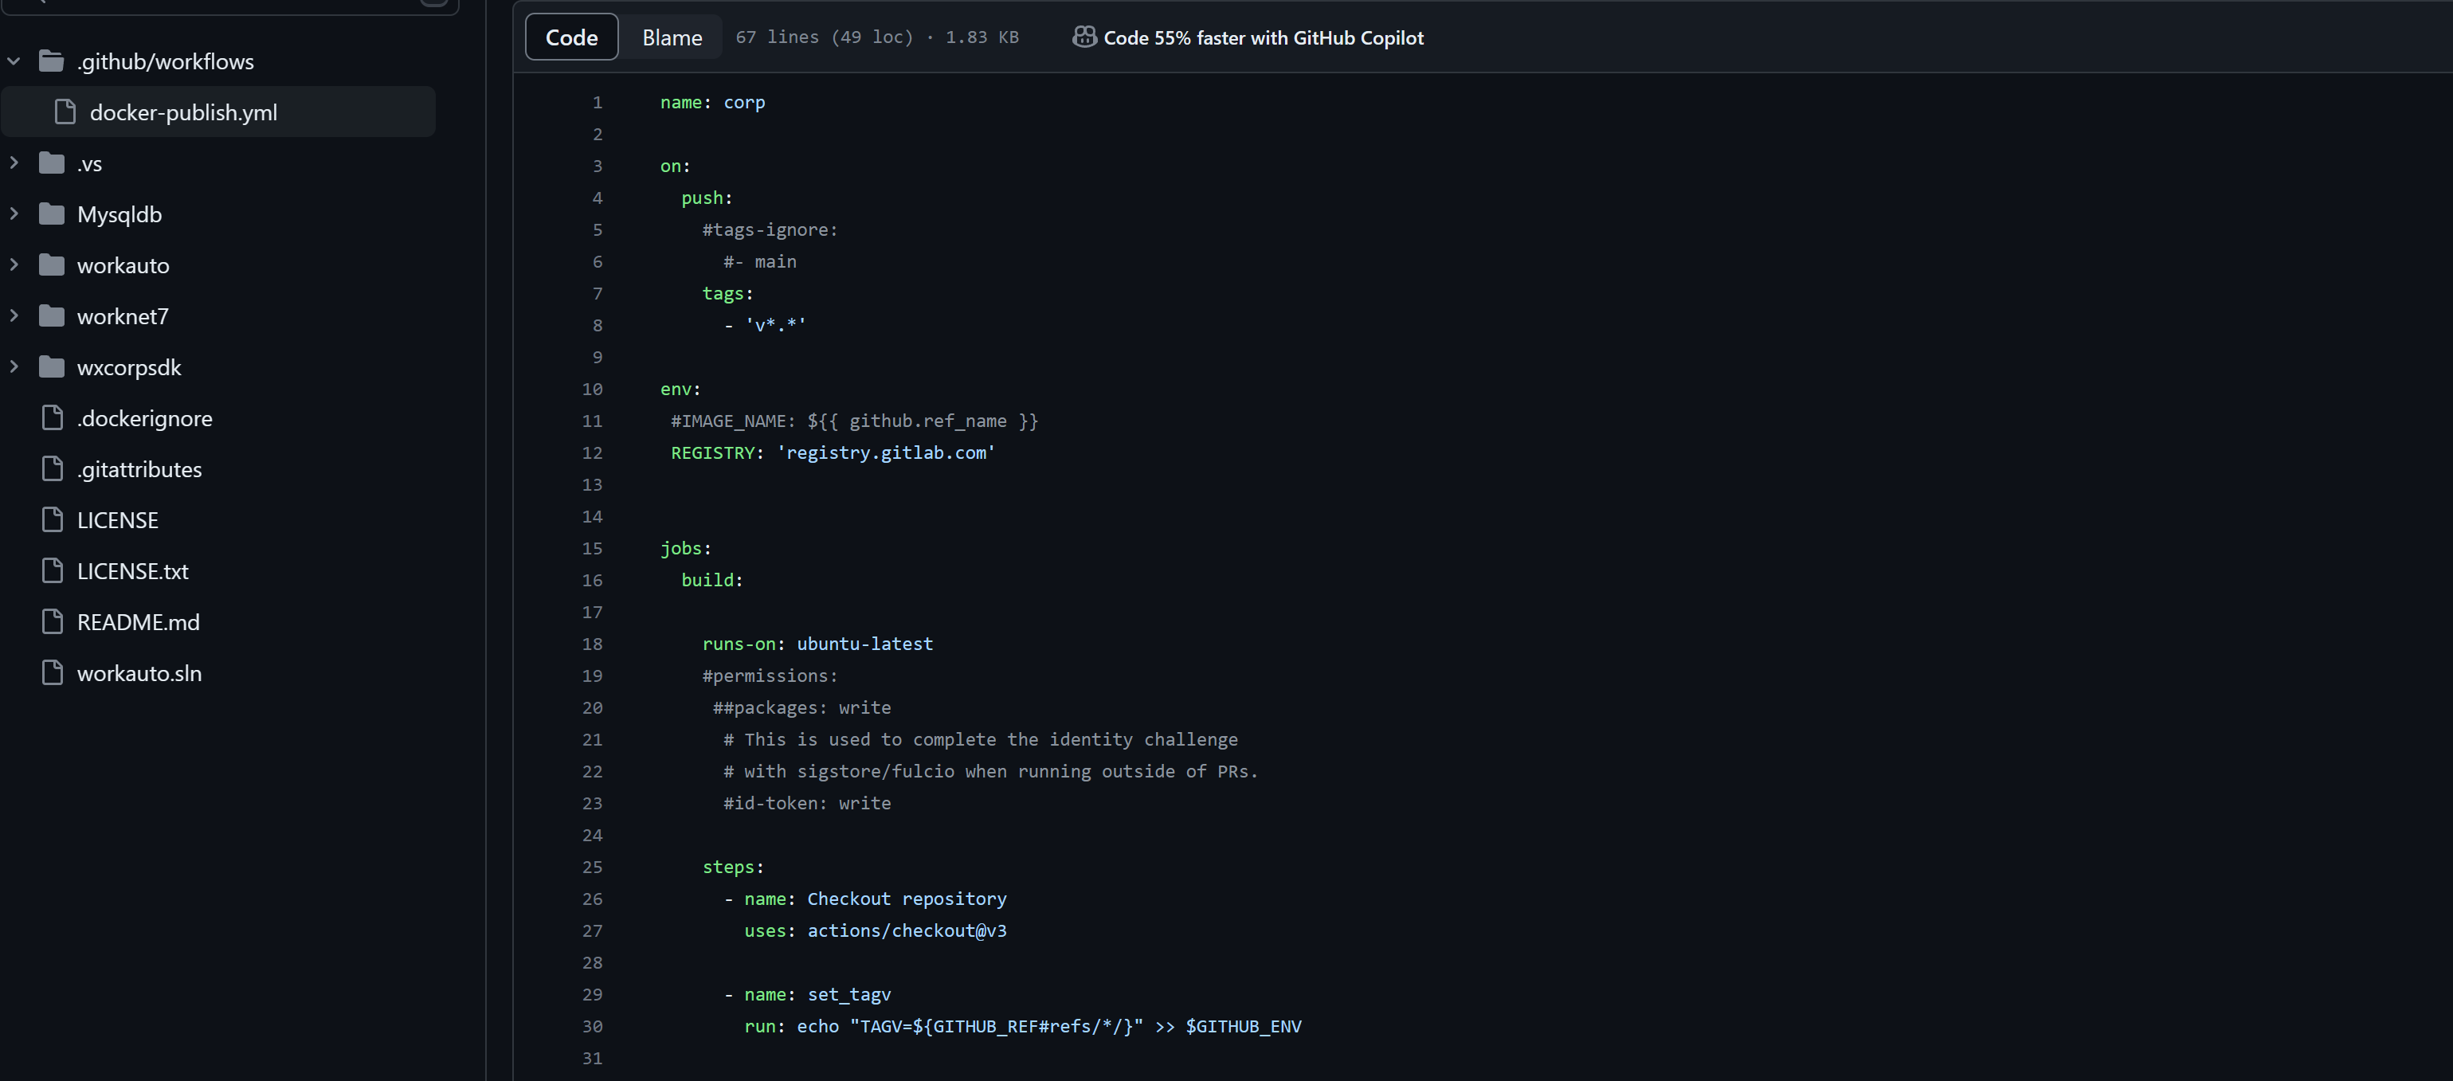The height and width of the screenshot is (1081, 2453).
Task: Click 'runs-on: ubuntu-latest' code line
Action: [817, 644]
